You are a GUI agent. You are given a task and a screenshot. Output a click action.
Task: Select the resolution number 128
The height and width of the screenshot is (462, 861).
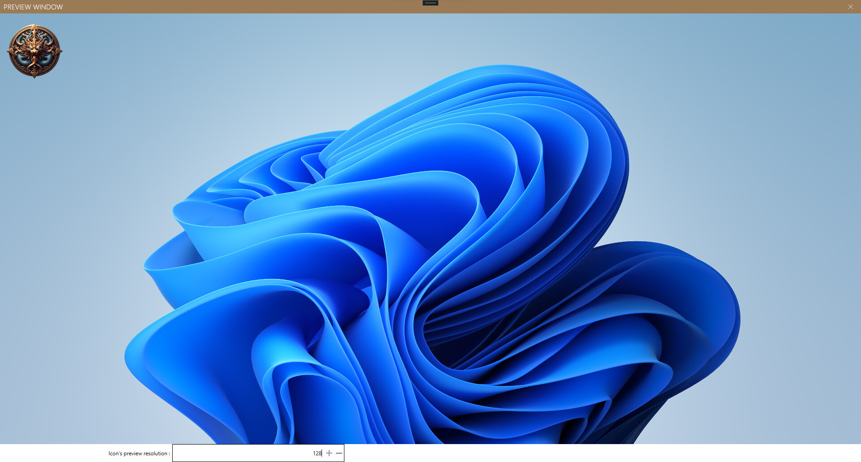(x=317, y=453)
